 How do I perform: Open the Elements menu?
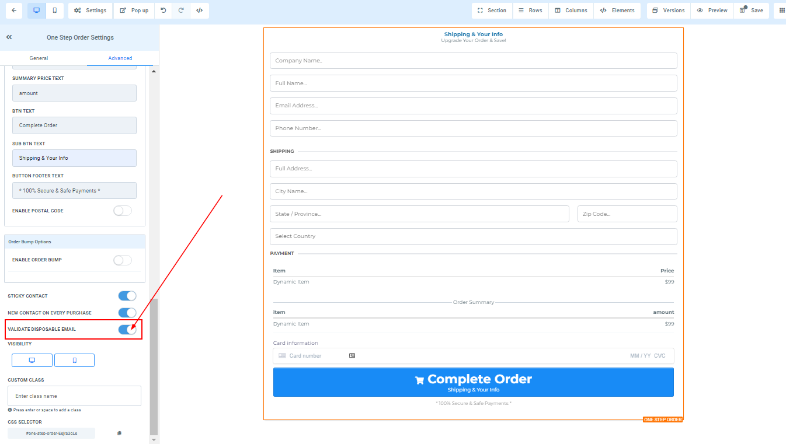(x=617, y=11)
